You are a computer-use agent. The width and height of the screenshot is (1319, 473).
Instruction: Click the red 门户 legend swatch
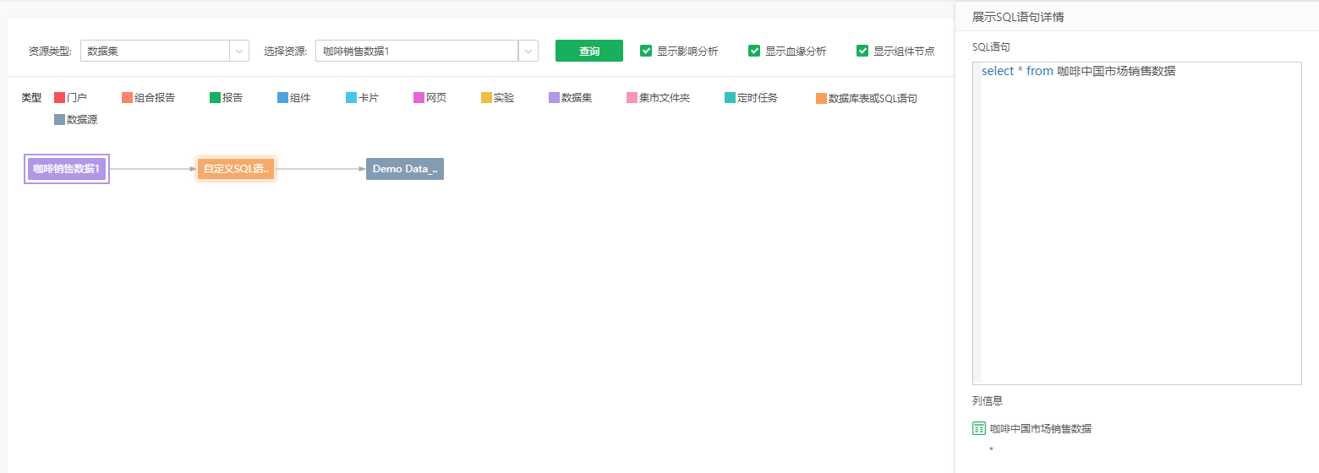tap(59, 98)
